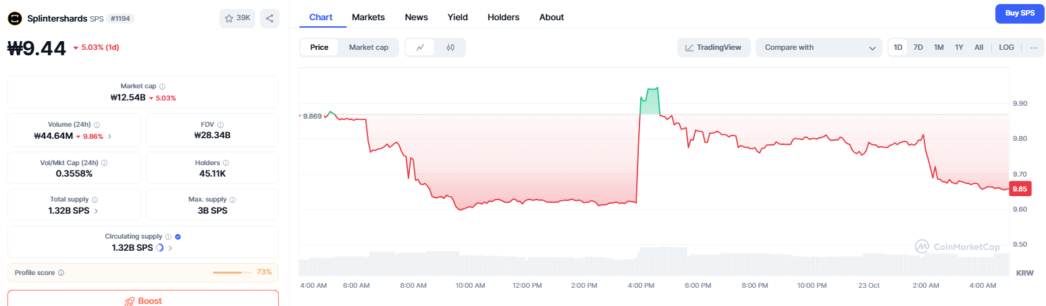
Task: Open the more options ellipsis on chart
Action: tap(1033, 47)
